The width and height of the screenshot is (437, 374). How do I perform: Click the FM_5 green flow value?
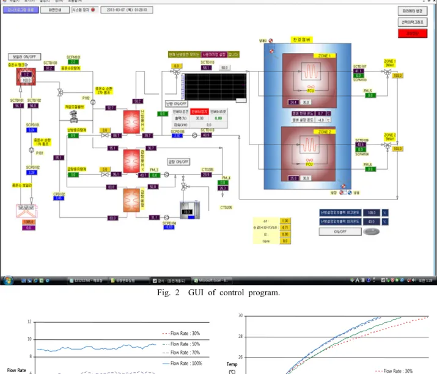(370, 95)
